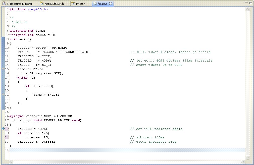The width and height of the screenshot is (254, 165).
Task: Click the main.c file icon in tab
Action: (95, 4)
